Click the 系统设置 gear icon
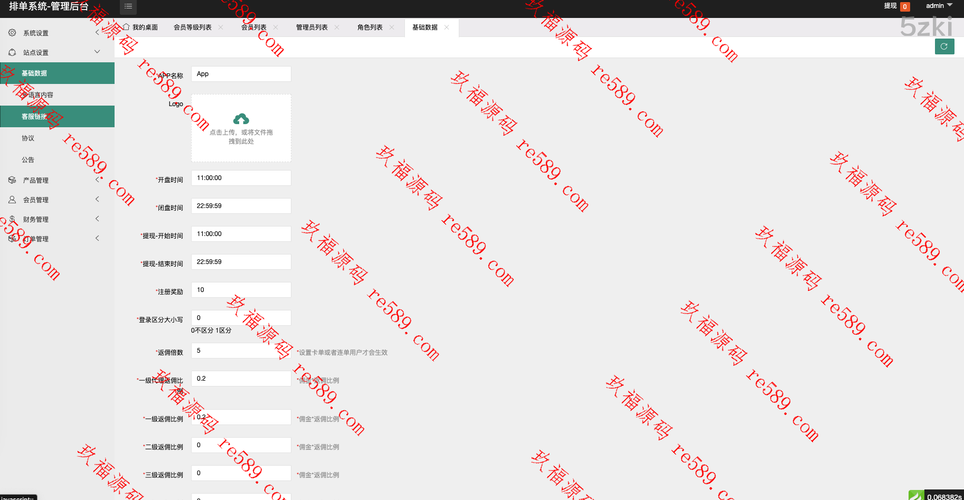This screenshot has width=964, height=500. [x=12, y=33]
